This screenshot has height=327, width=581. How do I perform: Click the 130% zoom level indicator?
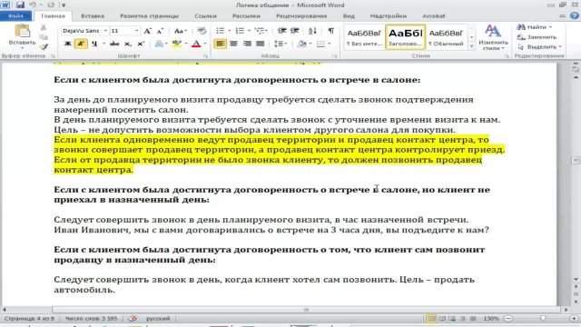pos(491,319)
